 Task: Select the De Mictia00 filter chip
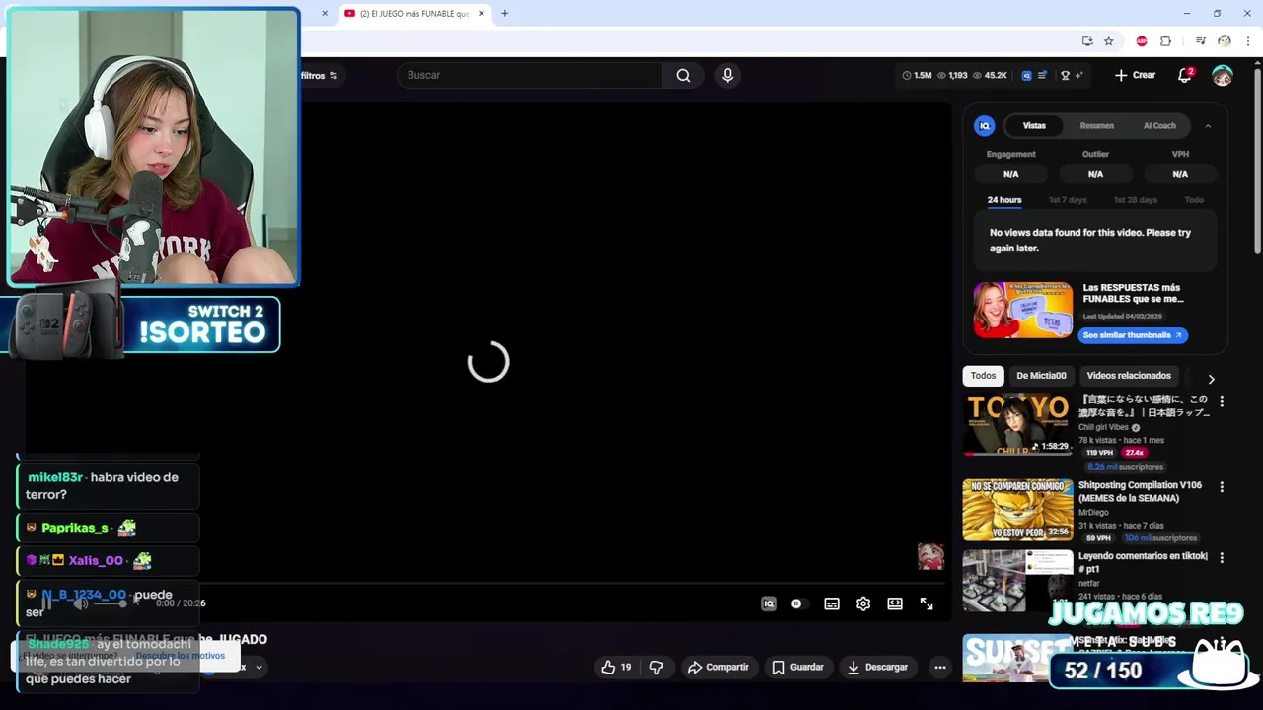1041,376
